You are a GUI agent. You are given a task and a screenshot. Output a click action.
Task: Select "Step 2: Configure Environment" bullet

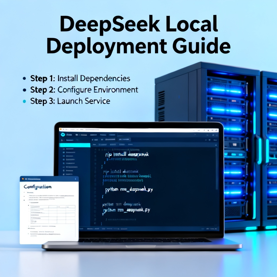[81, 90]
